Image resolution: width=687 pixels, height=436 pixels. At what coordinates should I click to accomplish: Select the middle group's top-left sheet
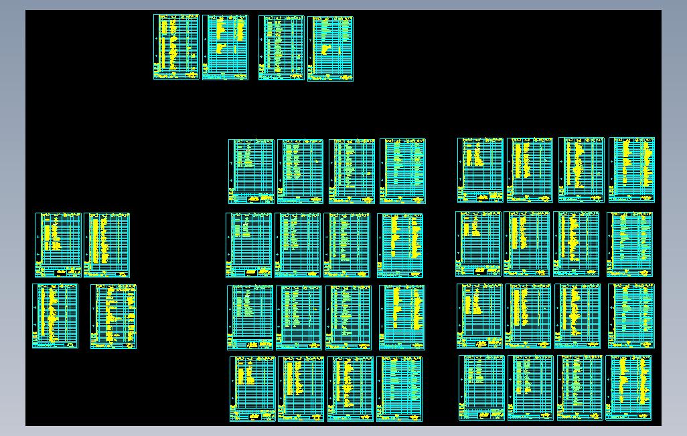252,172
